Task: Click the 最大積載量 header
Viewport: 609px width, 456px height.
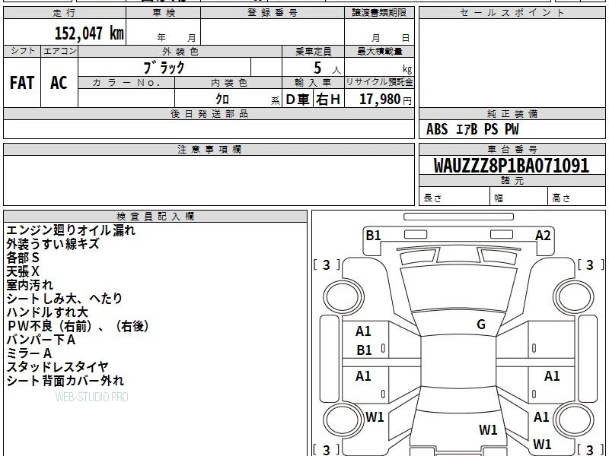Action: (379, 52)
